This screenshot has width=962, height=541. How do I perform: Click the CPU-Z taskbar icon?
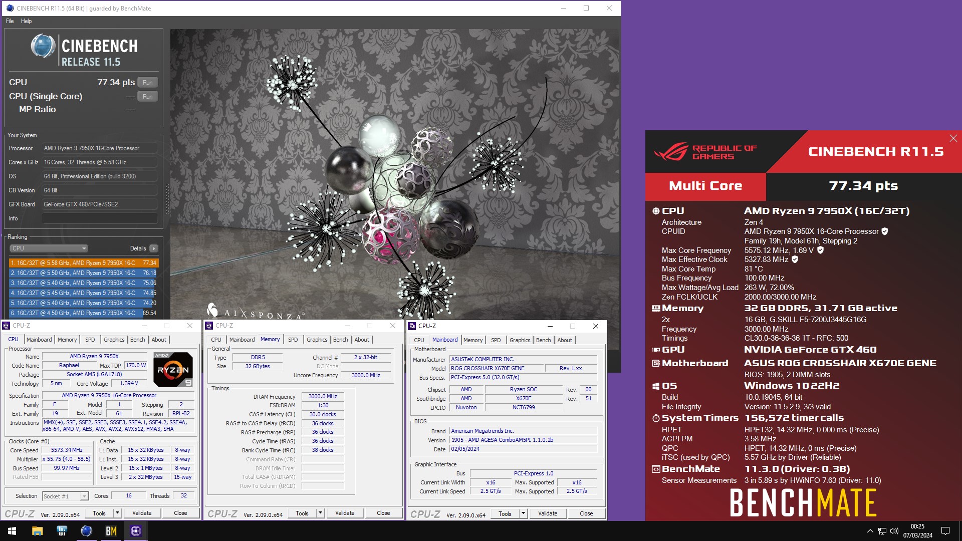(x=135, y=531)
